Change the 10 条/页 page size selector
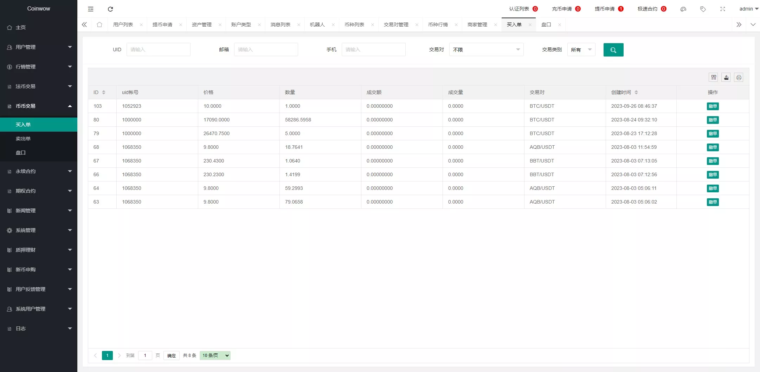This screenshot has height=372, width=760. pyautogui.click(x=215, y=356)
